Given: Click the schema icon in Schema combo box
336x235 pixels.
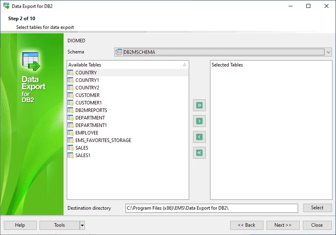Looking at the screenshot, I should 119,52.
